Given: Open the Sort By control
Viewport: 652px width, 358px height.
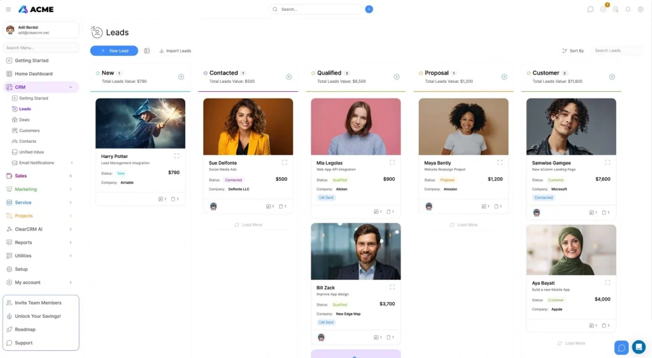Looking at the screenshot, I should click(573, 51).
